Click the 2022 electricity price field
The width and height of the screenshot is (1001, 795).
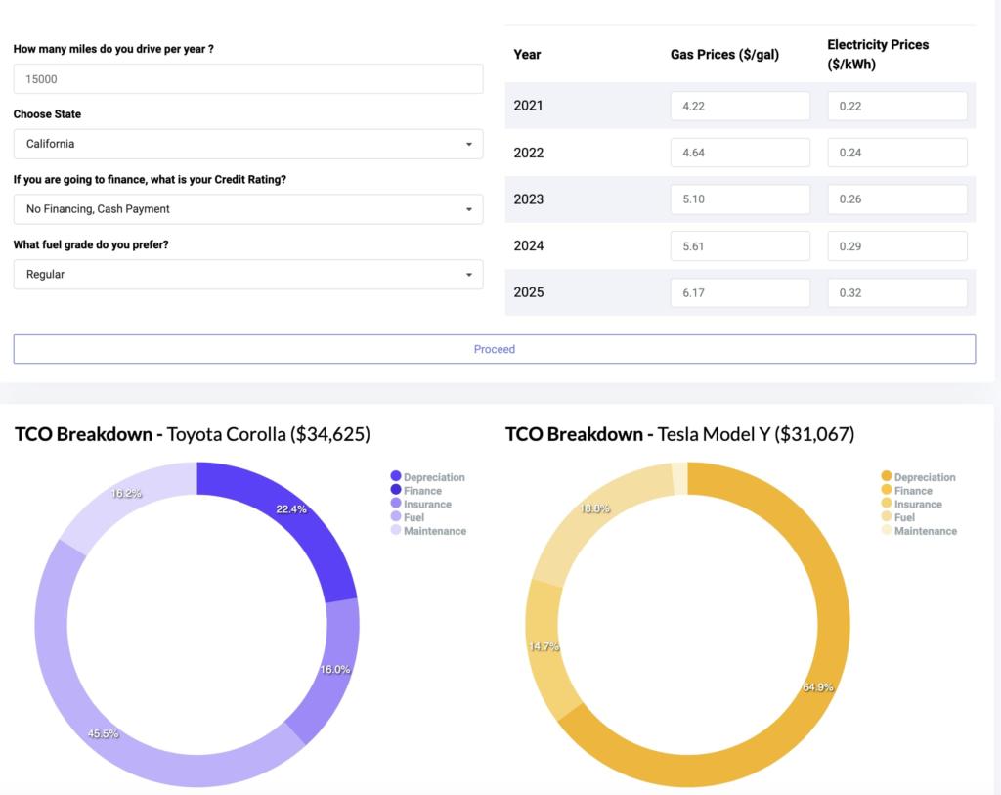896,152
